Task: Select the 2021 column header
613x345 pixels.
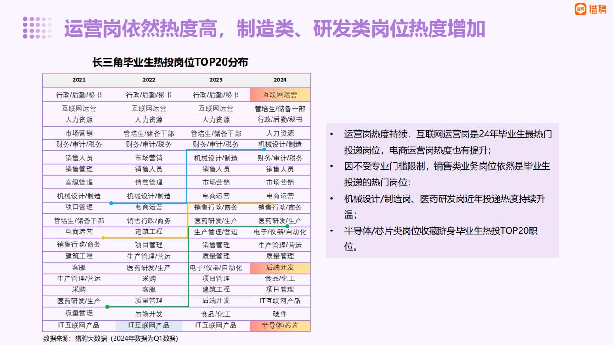Action: pyautogui.click(x=79, y=80)
